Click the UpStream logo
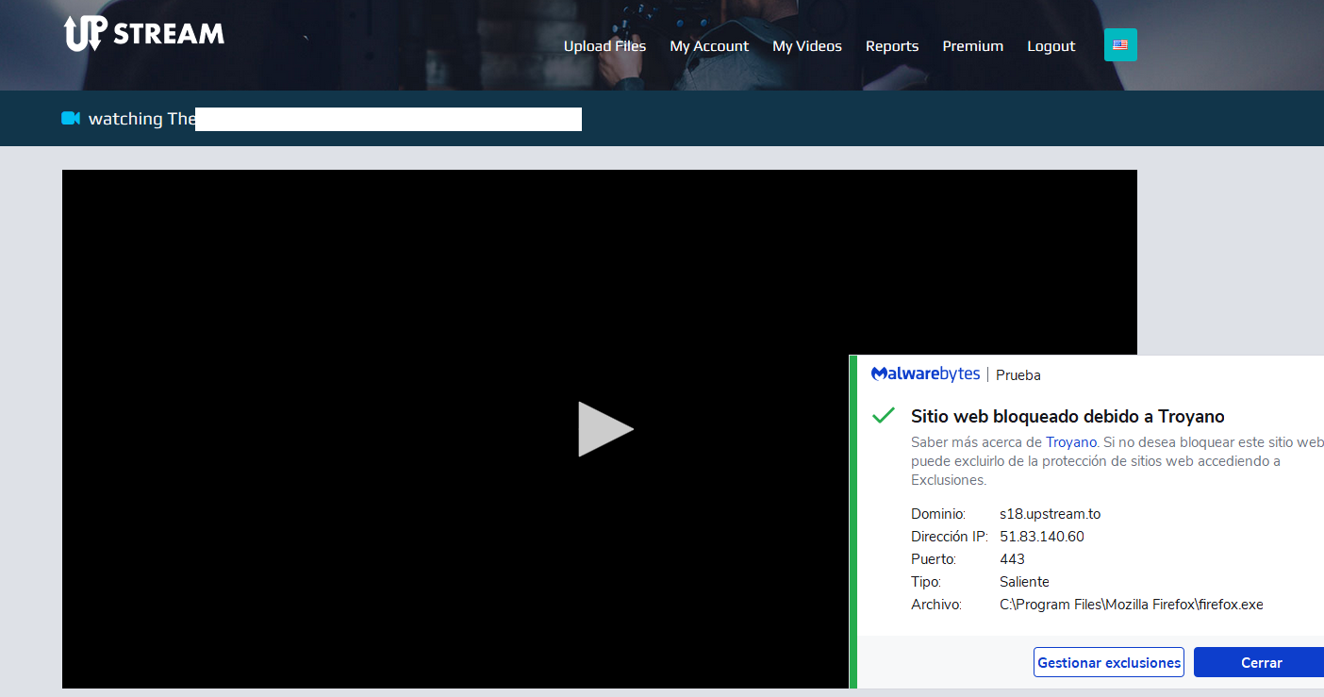1324x697 pixels. click(x=144, y=34)
